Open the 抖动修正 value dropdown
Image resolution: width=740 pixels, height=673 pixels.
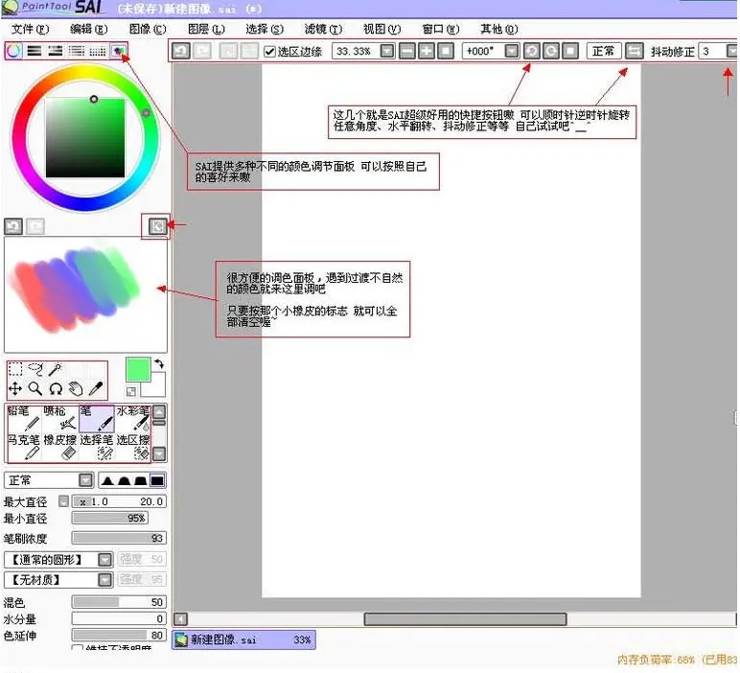[x=731, y=51]
